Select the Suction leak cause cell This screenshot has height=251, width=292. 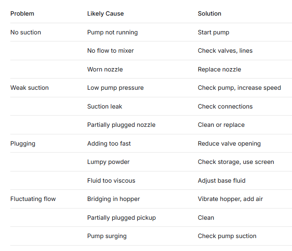pyautogui.click(x=105, y=106)
